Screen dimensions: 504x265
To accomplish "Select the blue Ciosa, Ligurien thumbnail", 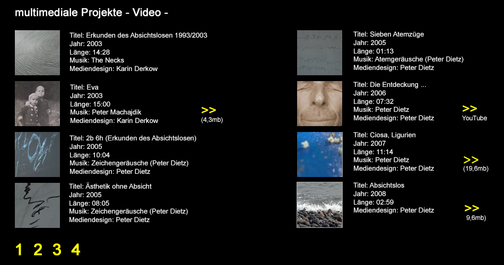I will tap(320, 155).
